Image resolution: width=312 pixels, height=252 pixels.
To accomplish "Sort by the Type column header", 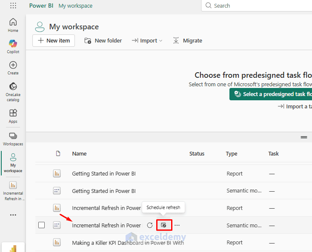I will tap(232, 153).
